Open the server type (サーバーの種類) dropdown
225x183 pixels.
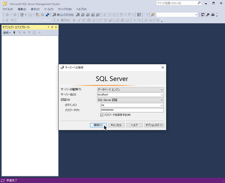tap(162, 90)
